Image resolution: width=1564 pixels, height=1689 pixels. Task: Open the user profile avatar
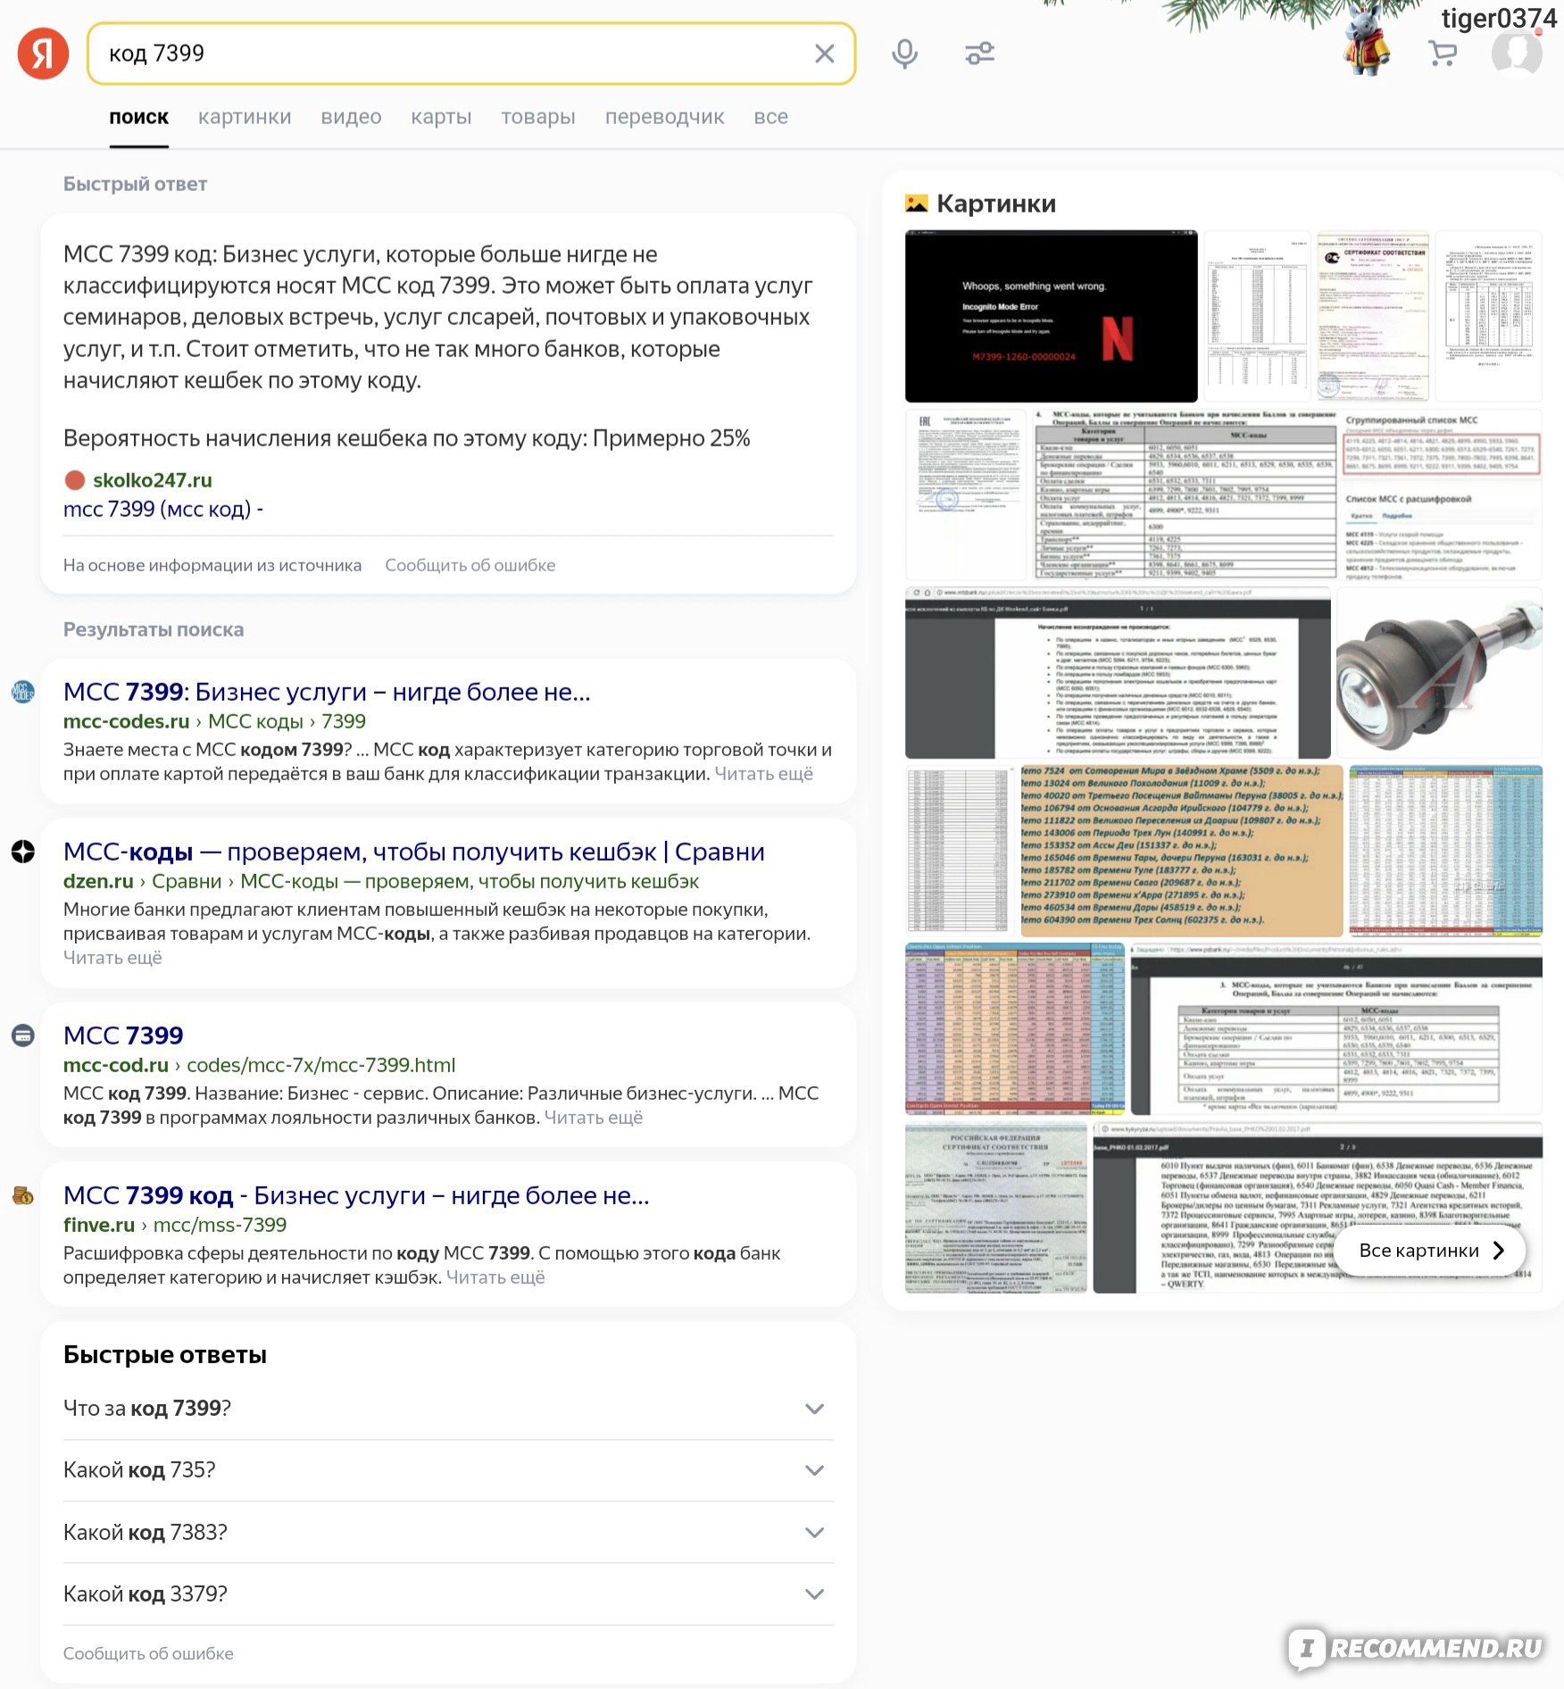pos(1517,52)
